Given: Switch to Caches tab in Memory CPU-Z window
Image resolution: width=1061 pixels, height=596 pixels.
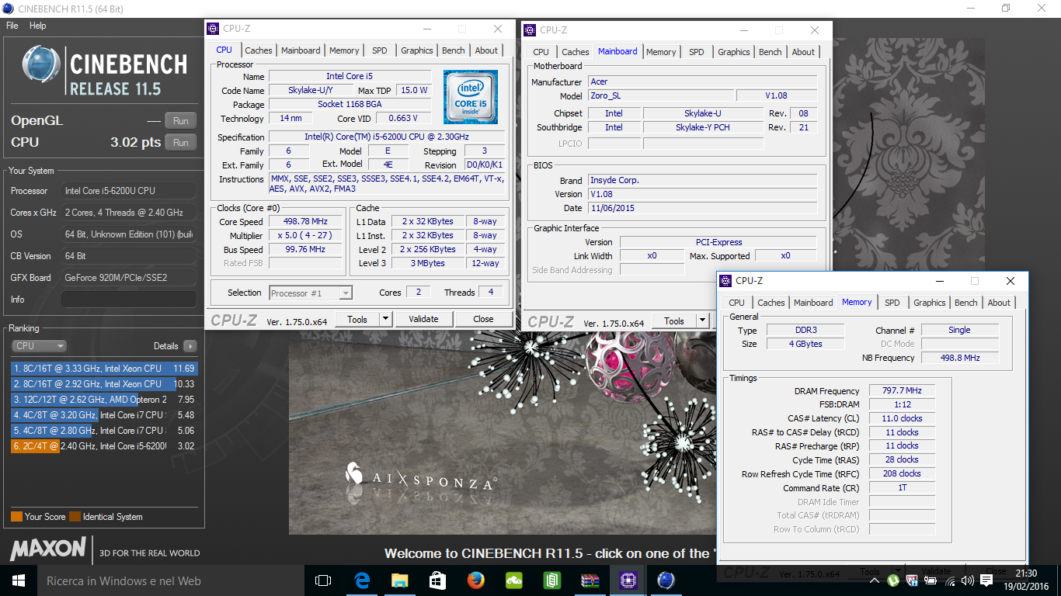Looking at the screenshot, I should [x=771, y=303].
